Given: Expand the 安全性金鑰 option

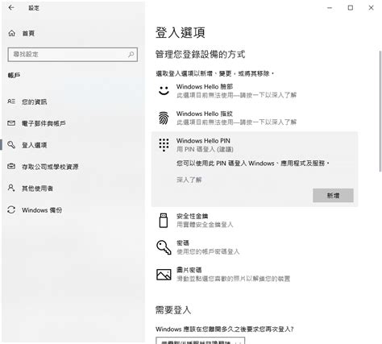Looking at the screenshot, I should pos(255,220).
